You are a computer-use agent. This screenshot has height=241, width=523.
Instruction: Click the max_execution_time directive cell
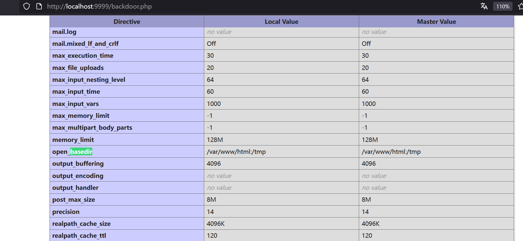(83, 56)
